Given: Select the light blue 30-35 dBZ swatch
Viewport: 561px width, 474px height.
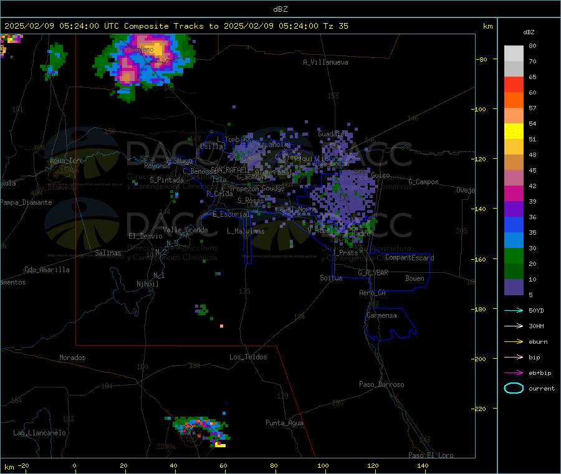Looking at the screenshot, I should [514, 240].
